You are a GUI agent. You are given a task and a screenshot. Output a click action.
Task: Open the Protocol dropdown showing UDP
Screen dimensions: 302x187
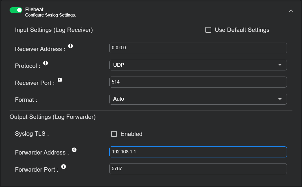(198, 65)
